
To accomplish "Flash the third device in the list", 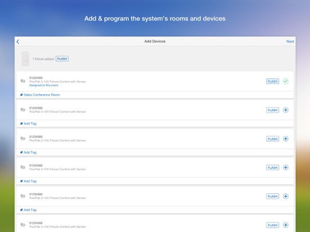I will [272, 139].
